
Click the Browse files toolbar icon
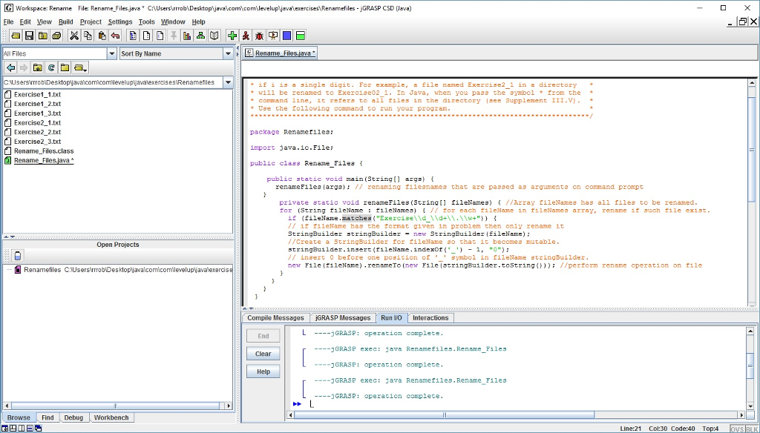click(43, 36)
